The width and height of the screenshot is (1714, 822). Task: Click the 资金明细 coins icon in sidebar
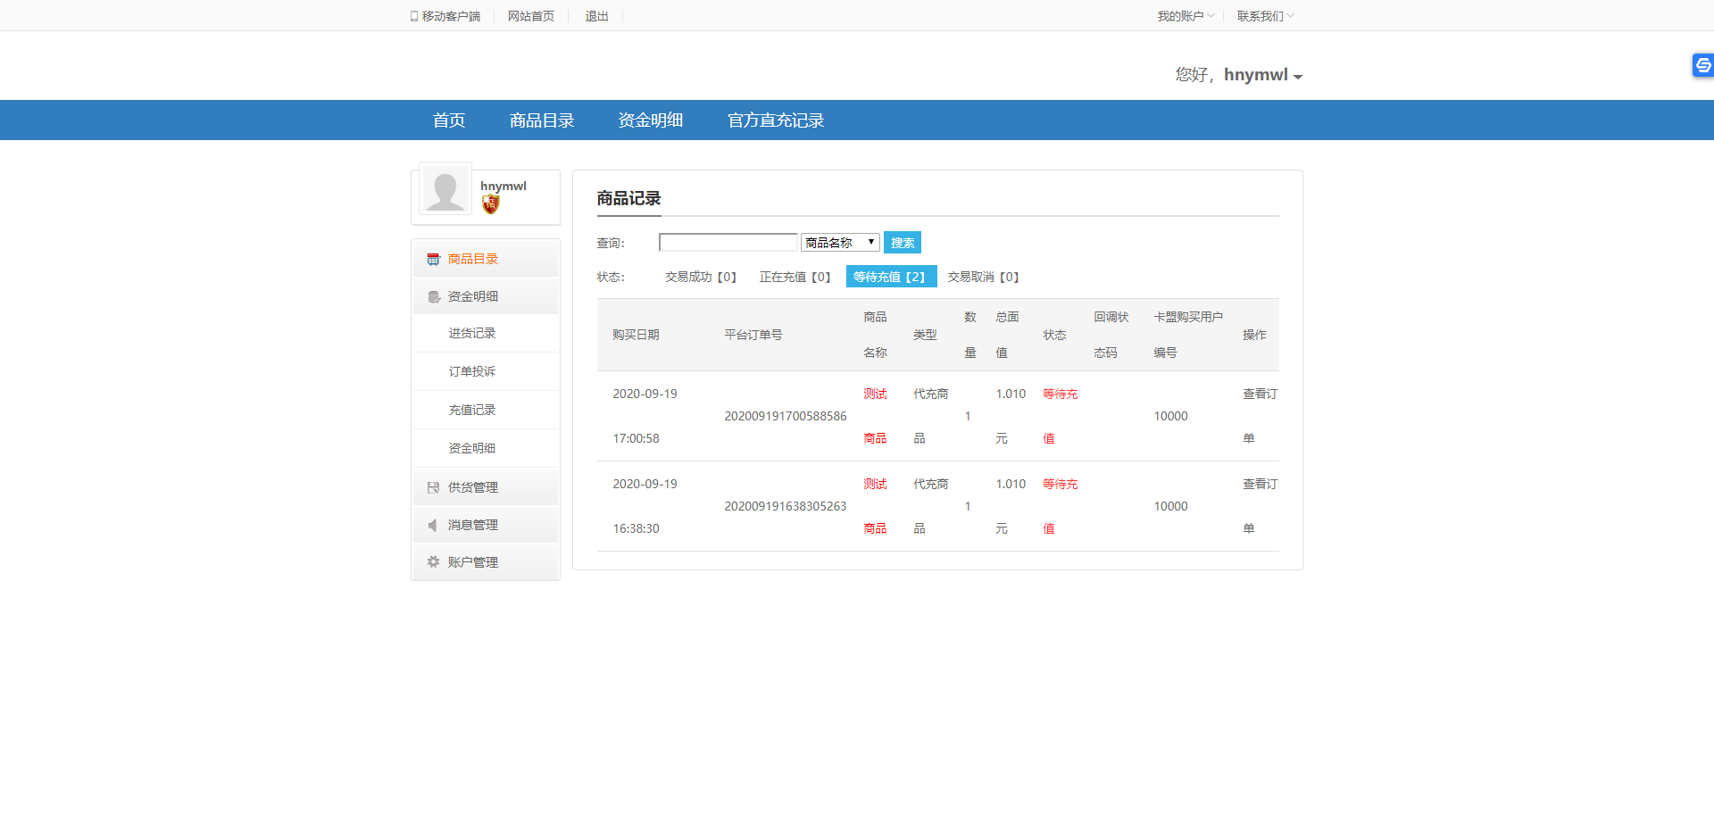pos(434,296)
